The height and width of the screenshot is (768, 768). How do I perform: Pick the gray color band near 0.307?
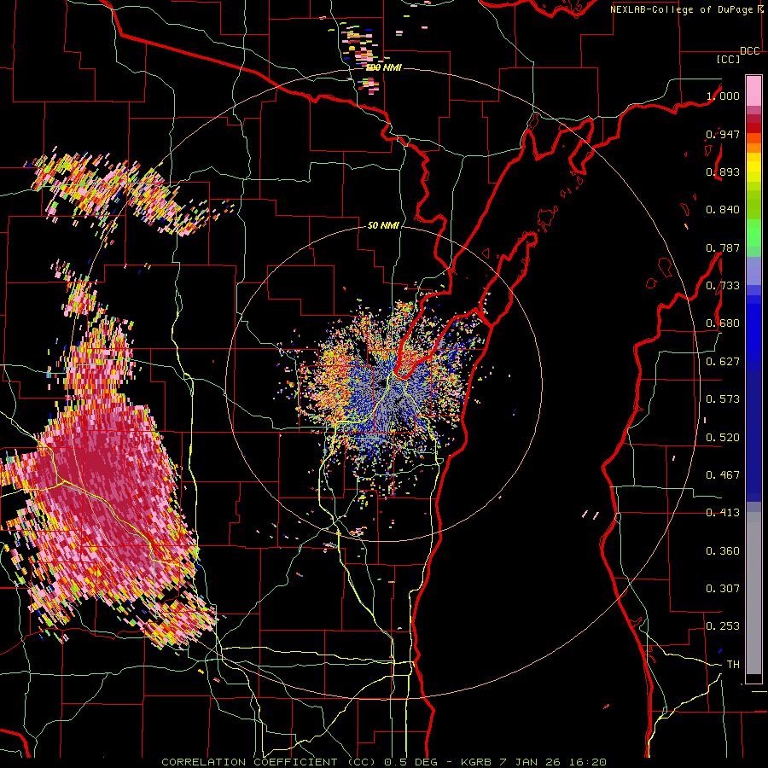coord(753,593)
